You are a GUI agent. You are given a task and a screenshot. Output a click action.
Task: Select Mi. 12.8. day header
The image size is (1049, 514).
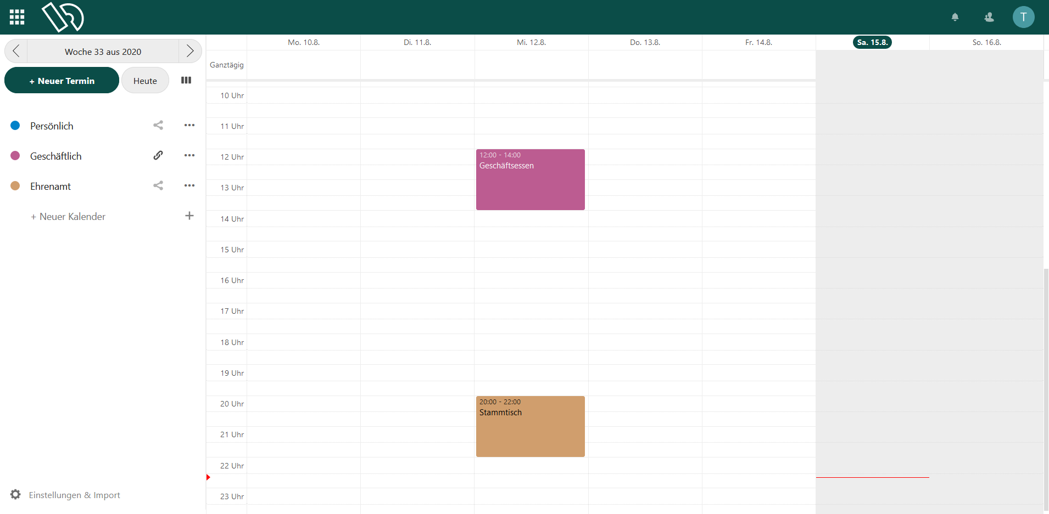(x=531, y=42)
